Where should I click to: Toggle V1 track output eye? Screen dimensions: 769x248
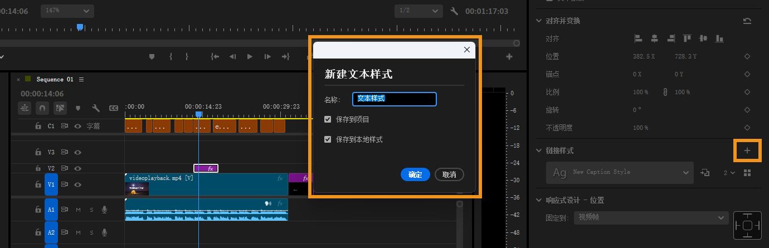tap(78, 184)
